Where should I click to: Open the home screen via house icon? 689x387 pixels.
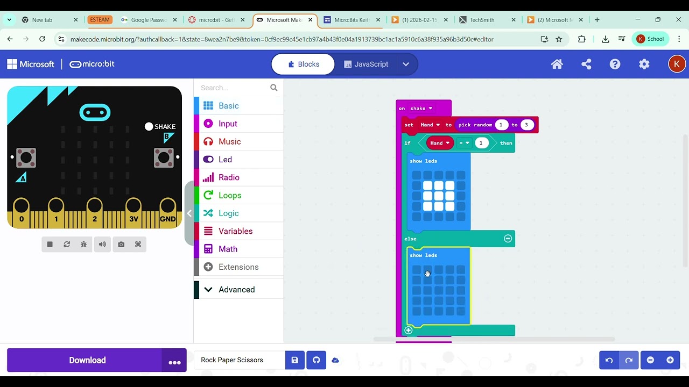(x=557, y=64)
